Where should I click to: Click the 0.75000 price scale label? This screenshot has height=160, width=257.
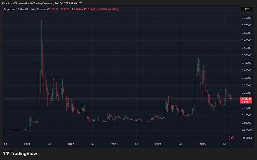tap(247, 18)
